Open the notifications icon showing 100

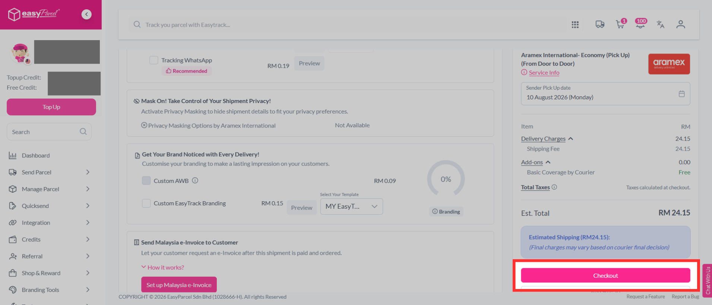[x=641, y=23]
